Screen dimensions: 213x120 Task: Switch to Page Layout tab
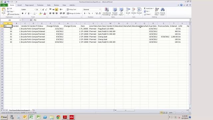pos(29,5)
